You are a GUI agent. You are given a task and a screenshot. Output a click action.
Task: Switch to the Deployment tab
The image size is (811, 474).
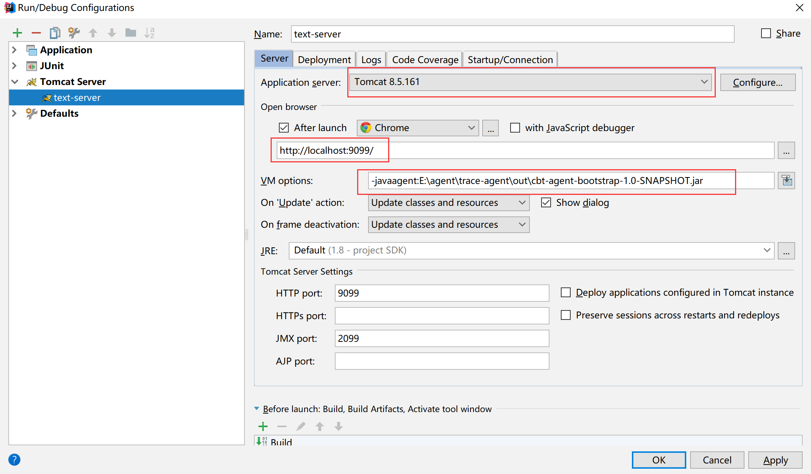[324, 60]
